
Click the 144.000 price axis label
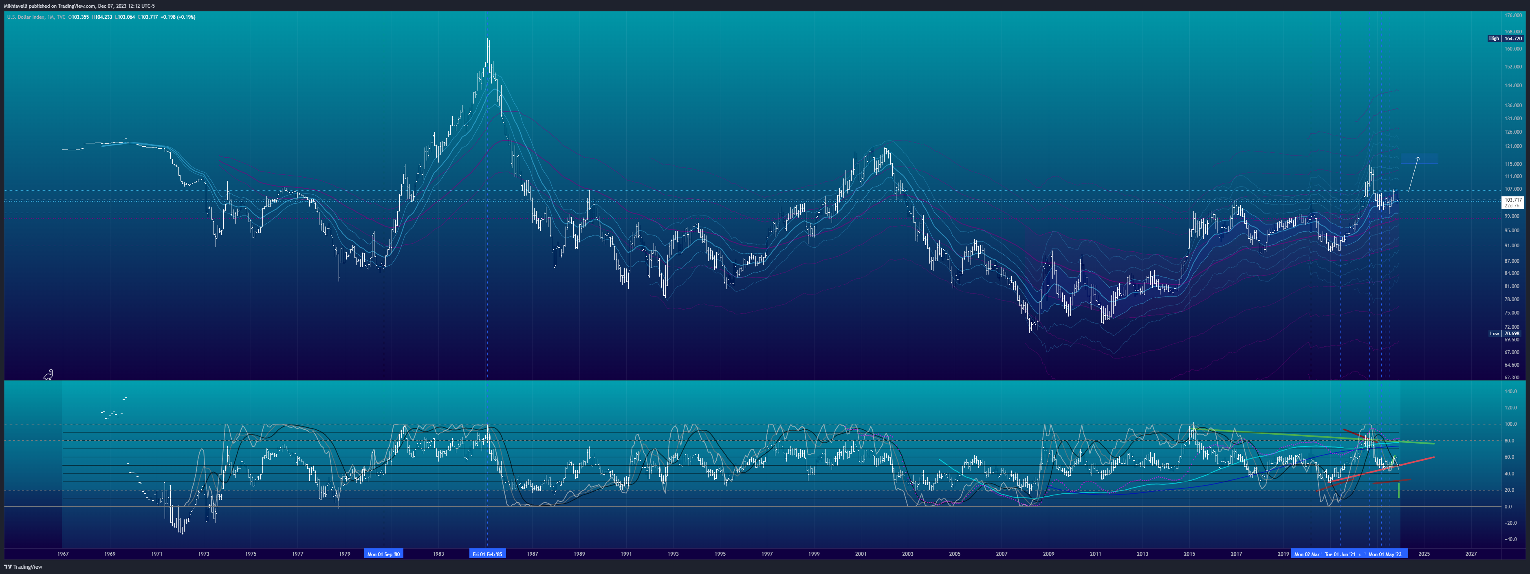[1513, 86]
